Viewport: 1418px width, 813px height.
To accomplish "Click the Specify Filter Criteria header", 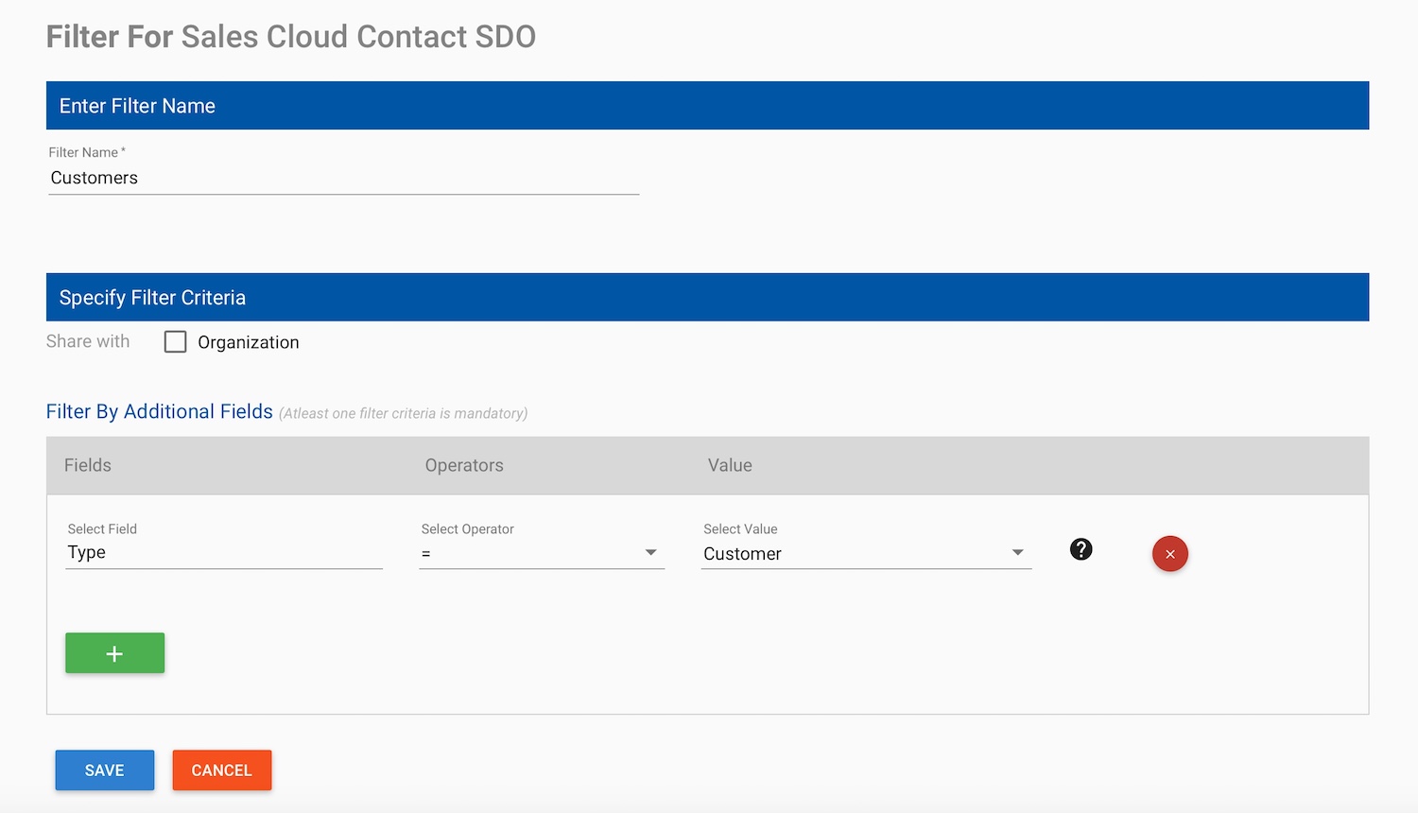I will 707,297.
